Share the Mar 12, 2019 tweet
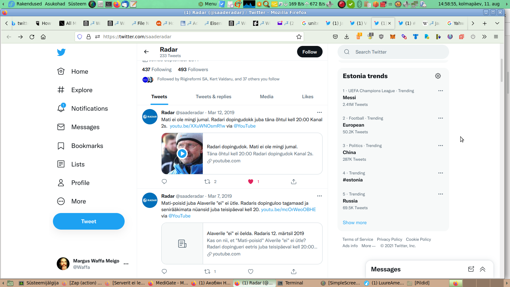The image size is (510, 287). 294,181
